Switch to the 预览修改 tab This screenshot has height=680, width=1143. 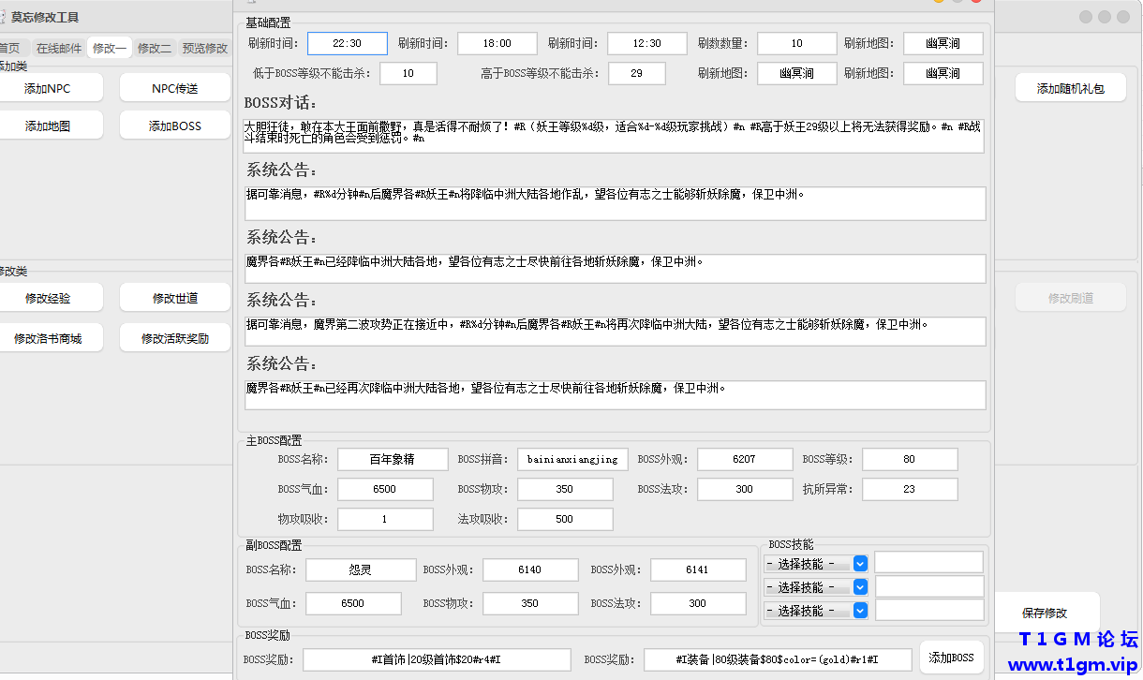click(x=205, y=48)
